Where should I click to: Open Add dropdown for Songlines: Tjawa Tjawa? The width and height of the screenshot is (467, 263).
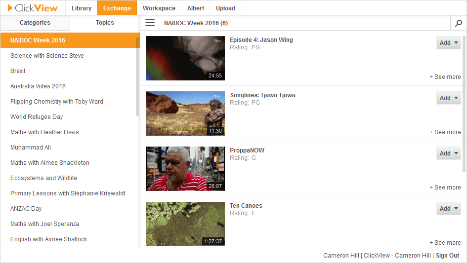pos(448,98)
